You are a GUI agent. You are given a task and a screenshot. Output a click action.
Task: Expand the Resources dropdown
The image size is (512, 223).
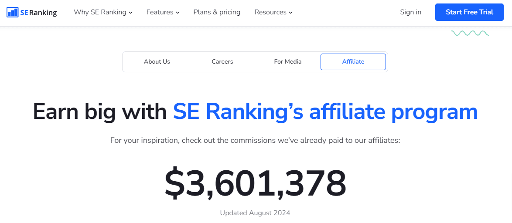point(273,12)
